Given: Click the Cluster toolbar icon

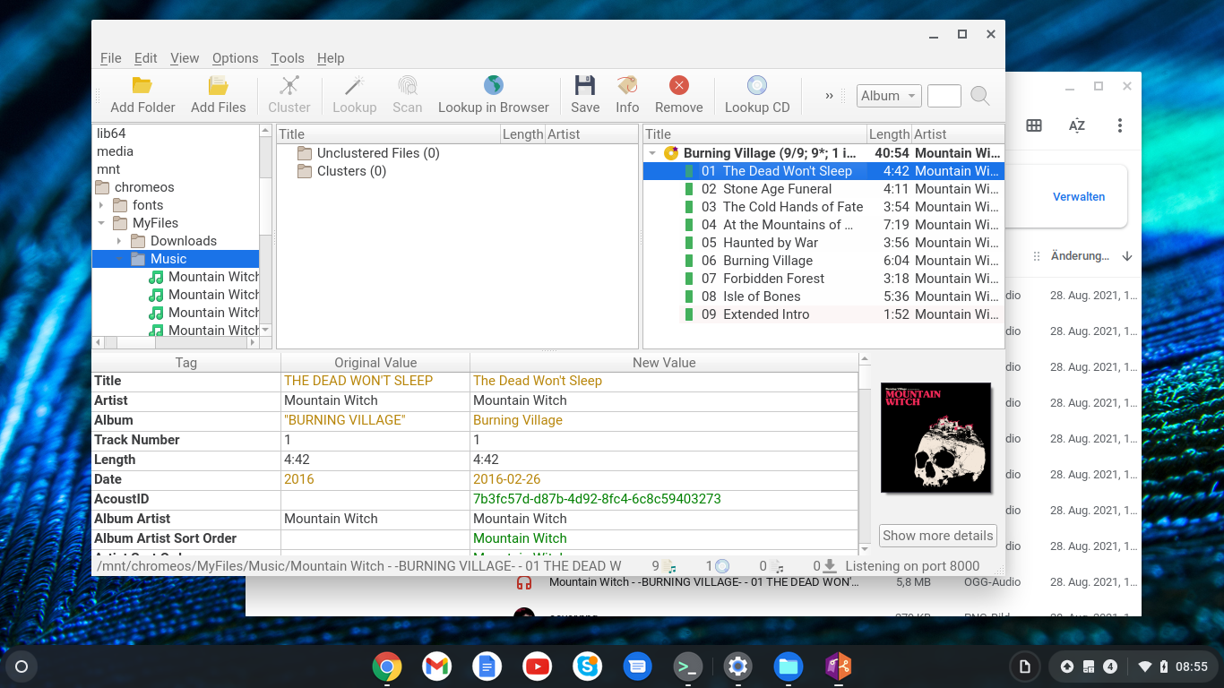Looking at the screenshot, I should click(289, 86).
